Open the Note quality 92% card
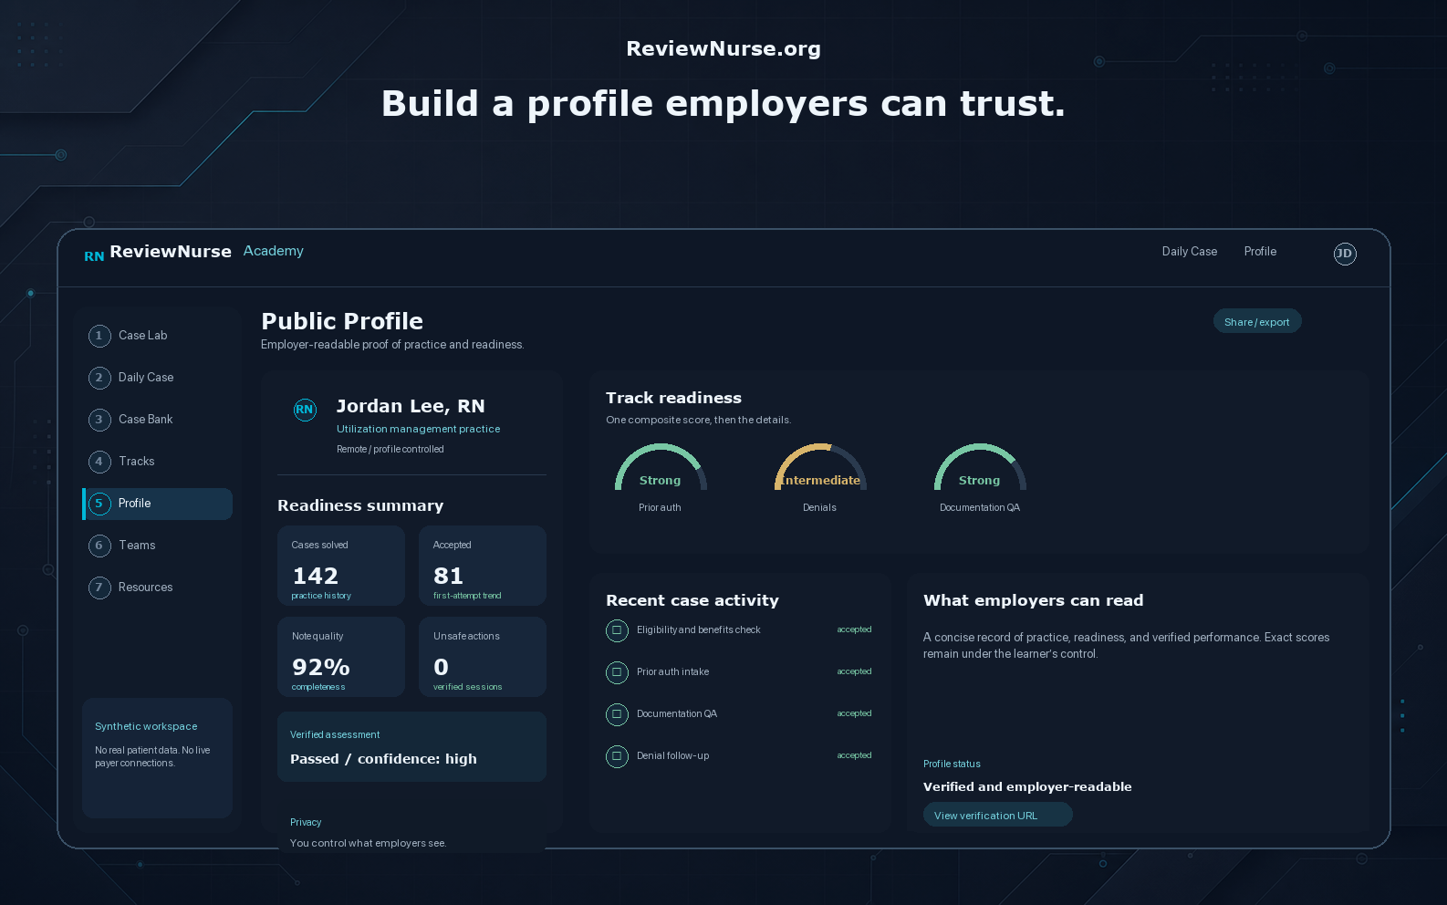Image resolution: width=1447 pixels, height=905 pixels. 341,657
